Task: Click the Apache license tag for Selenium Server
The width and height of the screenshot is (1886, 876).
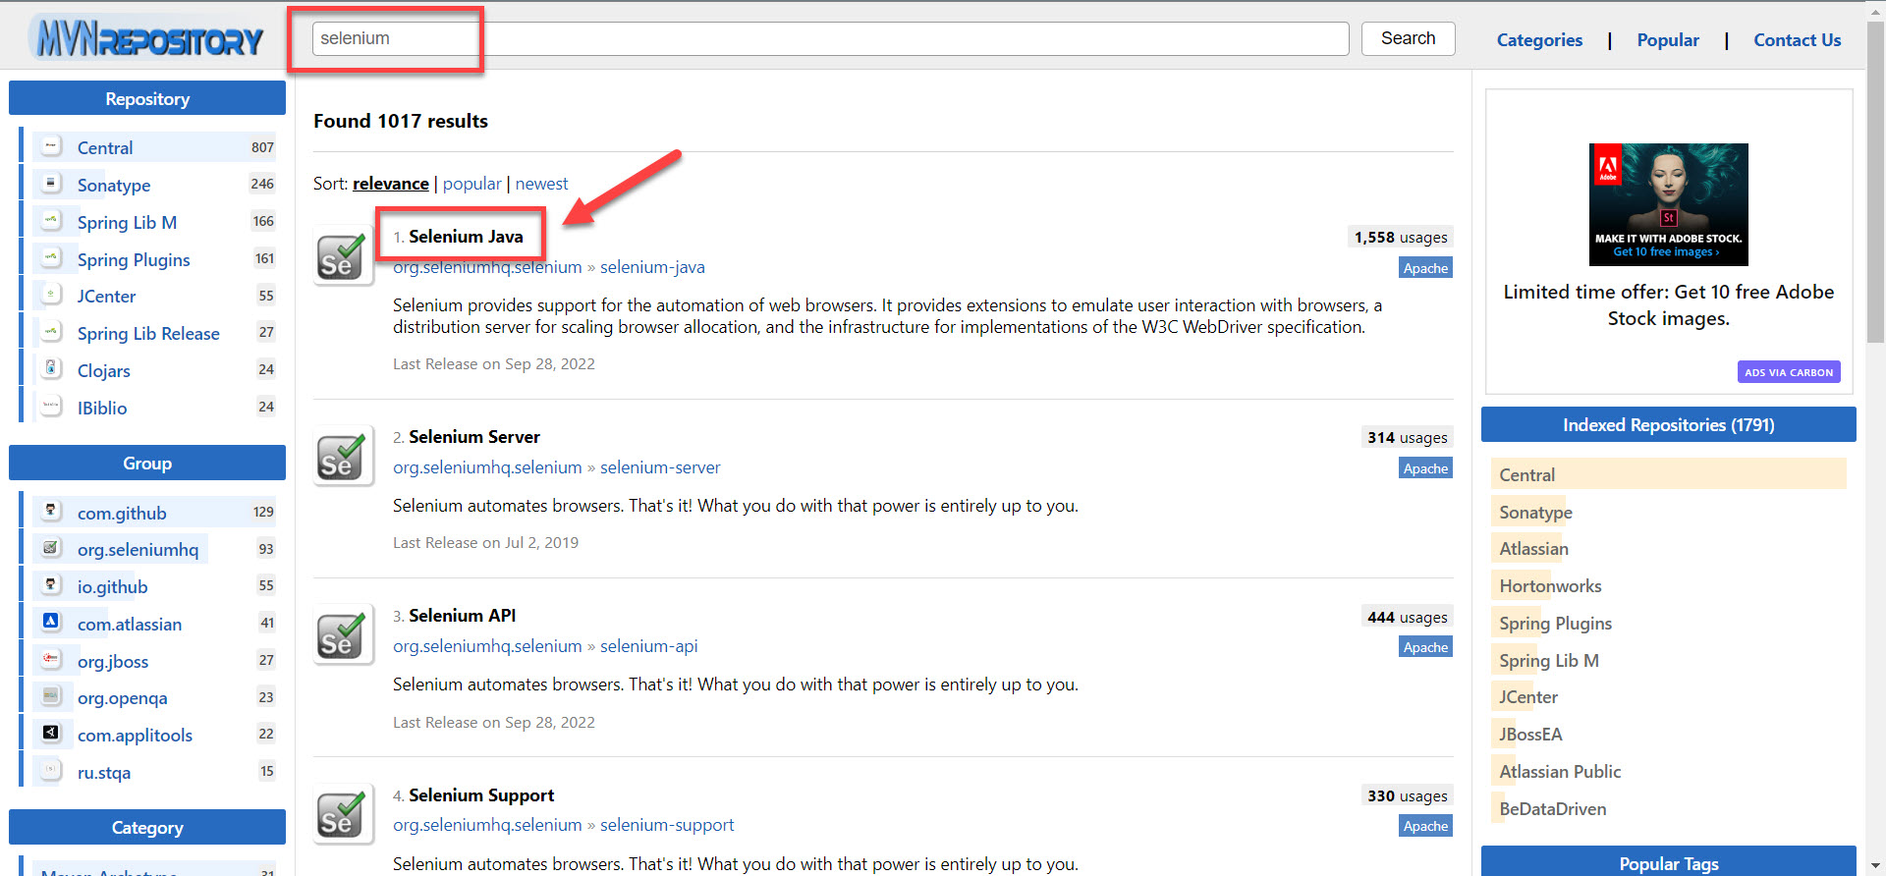Action: (x=1425, y=468)
